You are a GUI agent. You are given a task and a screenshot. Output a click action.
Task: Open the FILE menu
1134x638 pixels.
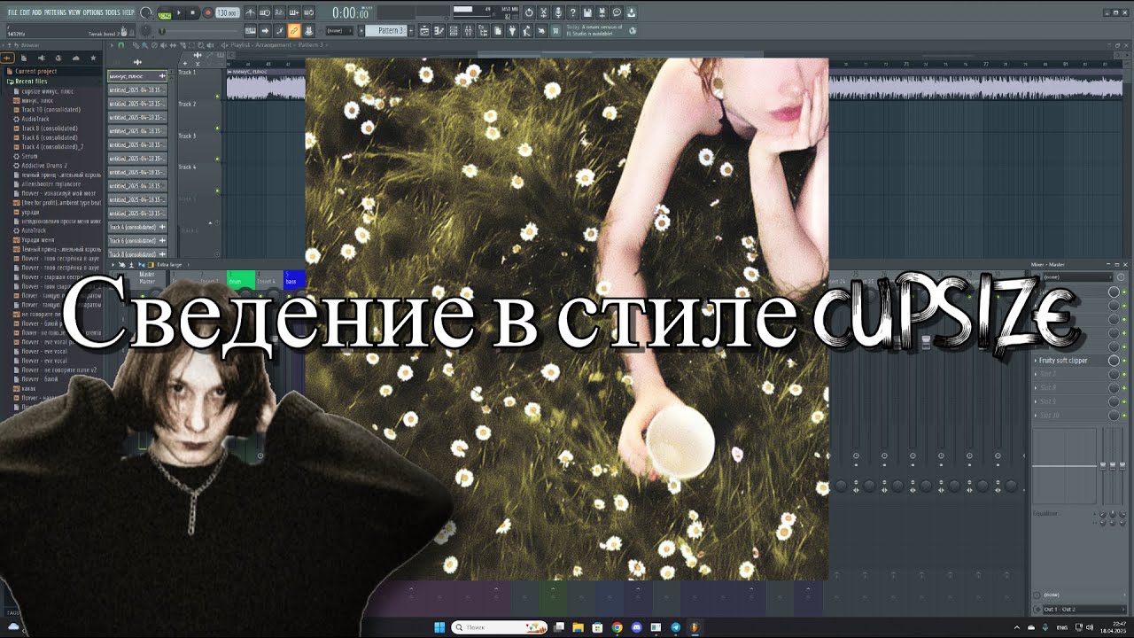(12, 12)
